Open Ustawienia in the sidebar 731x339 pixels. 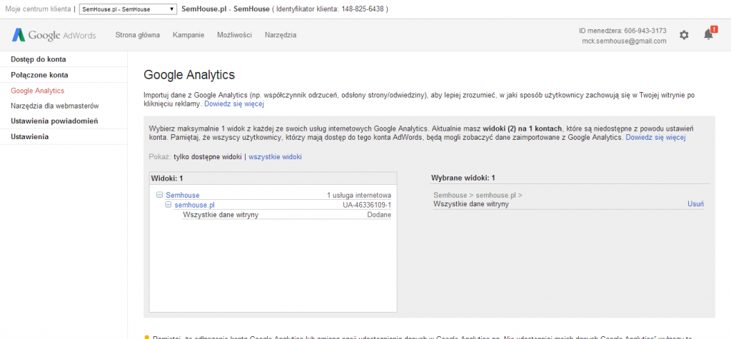pyautogui.click(x=29, y=136)
